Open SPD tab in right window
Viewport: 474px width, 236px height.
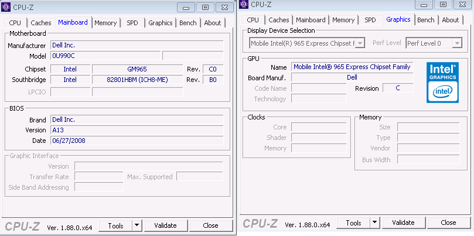370,20
